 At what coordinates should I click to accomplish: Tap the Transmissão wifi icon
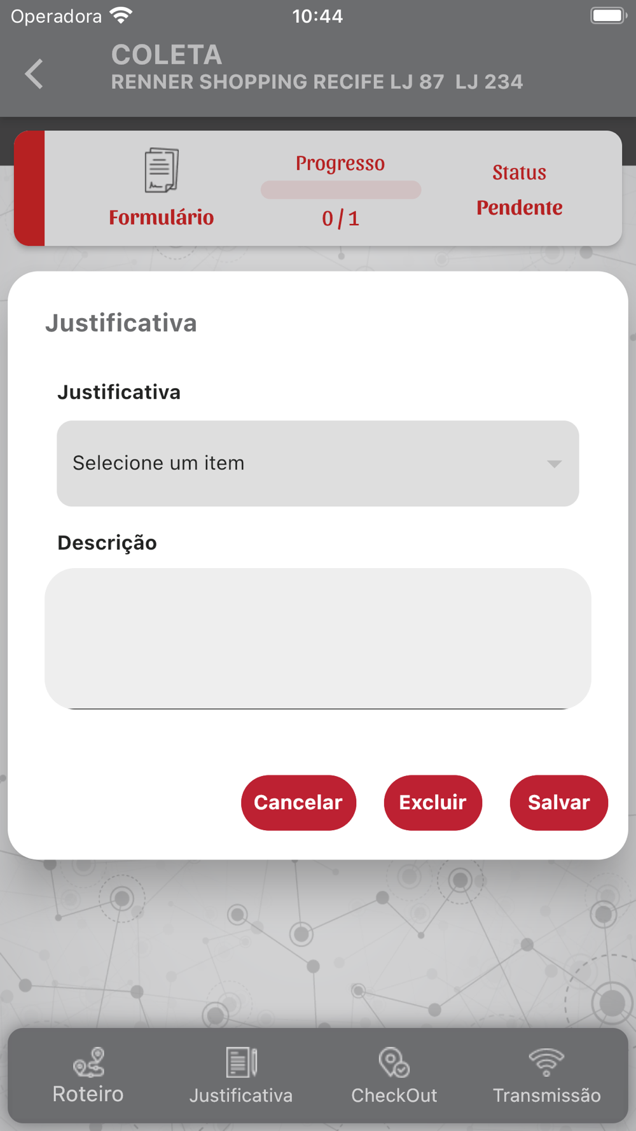coord(546,1062)
